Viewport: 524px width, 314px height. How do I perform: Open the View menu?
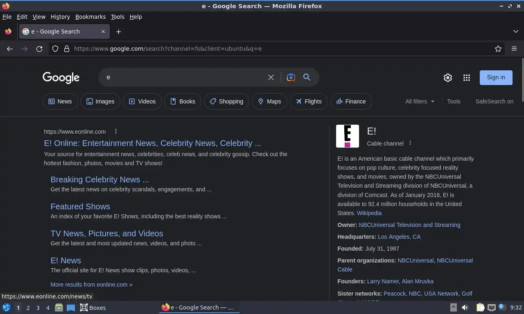39,17
